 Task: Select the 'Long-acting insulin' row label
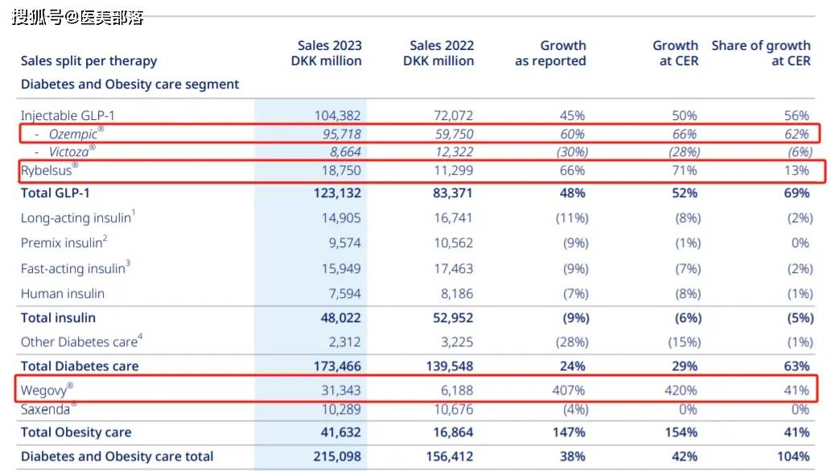point(78,217)
